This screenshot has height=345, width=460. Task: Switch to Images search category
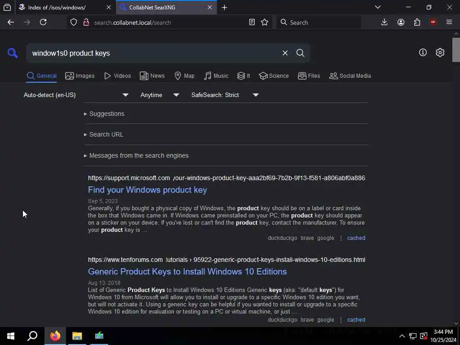80,75
